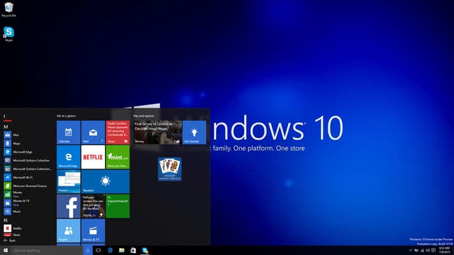Image resolution: width=454 pixels, height=255 pixels.
Task: Open Mint.com Personal Finance list entry
Action: 28,186
